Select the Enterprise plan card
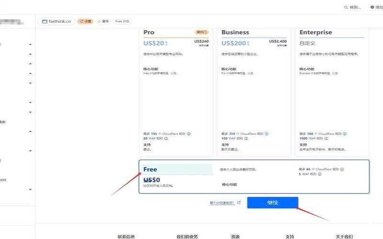 pyautogui.click(x=332, y=92)
